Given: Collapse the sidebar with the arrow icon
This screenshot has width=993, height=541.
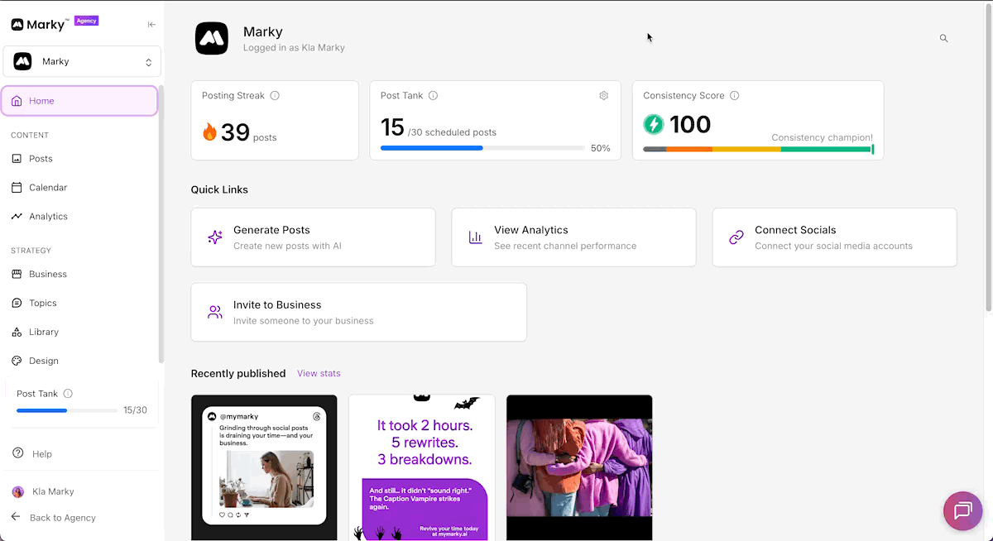Looking at the screenshot, I should pyautogui.click(x=151, y=25).
